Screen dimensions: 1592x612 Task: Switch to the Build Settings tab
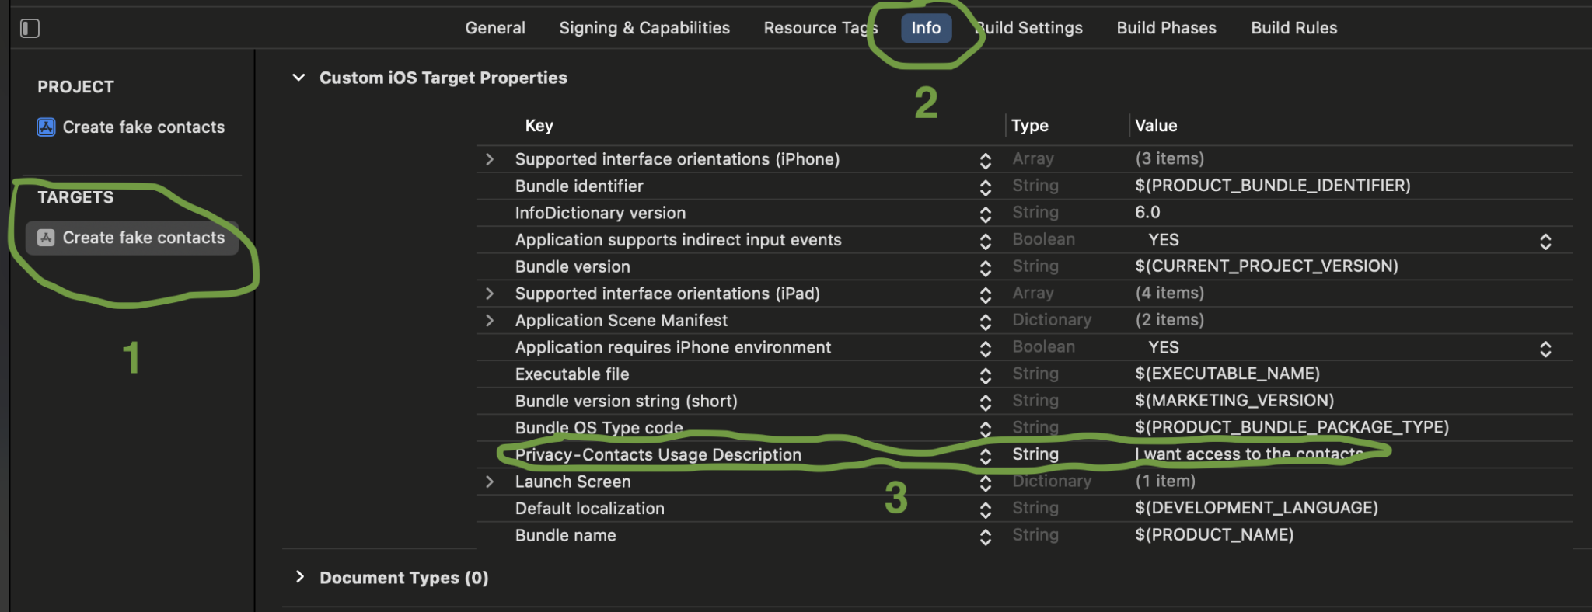tap(1028, 28)
